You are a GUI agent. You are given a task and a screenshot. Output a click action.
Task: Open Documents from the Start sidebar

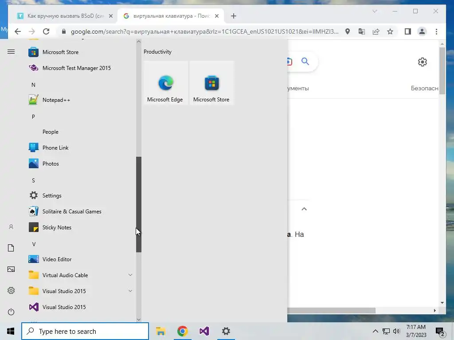11,248
